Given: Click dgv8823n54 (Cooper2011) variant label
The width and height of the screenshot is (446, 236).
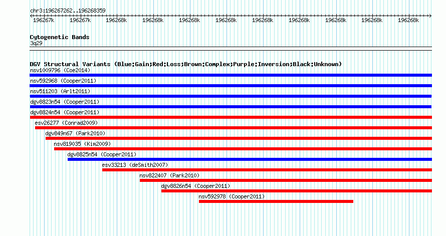Looking at the screenshot, I should [65, 102].
